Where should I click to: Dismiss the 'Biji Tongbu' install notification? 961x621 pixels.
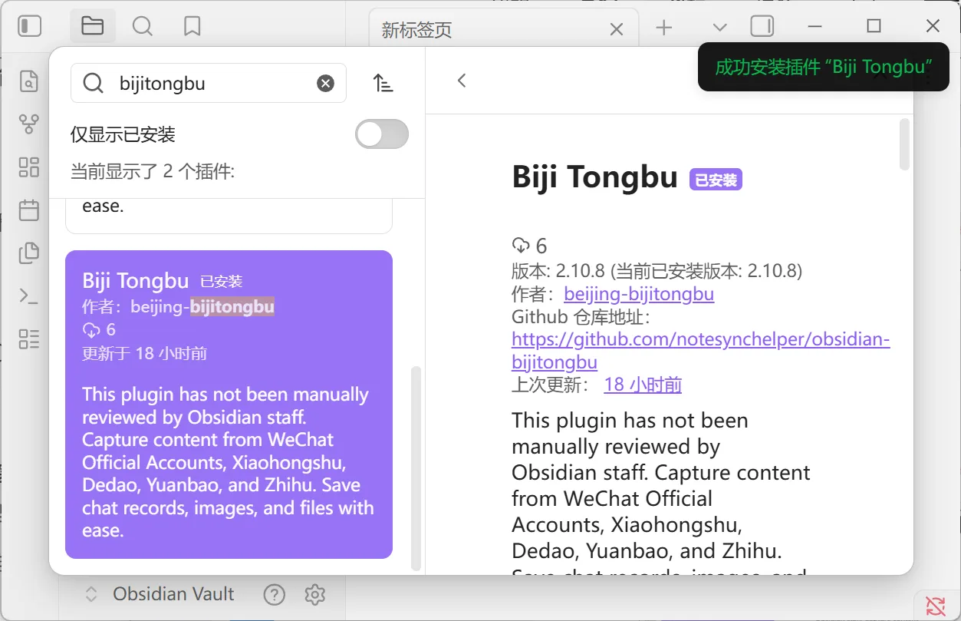point(823,67)
